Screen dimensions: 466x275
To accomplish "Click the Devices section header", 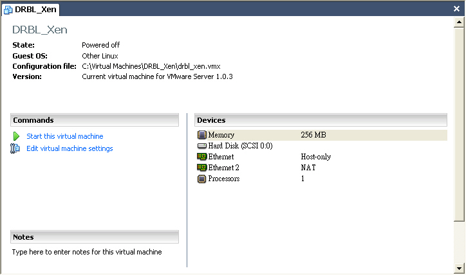I will pyautogui.click(x=321, y=120).
